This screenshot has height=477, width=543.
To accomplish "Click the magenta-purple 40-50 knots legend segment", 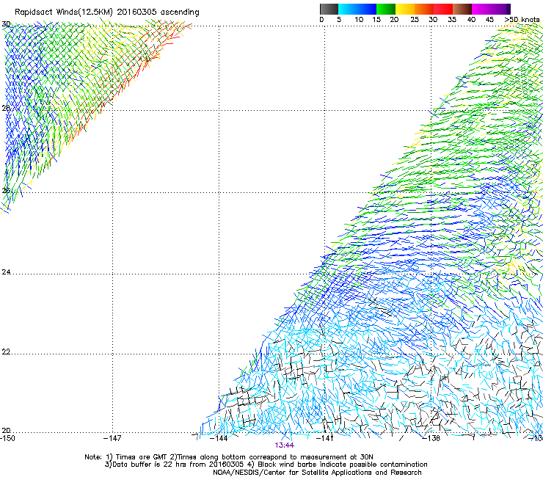I will [x=491, y=9].
